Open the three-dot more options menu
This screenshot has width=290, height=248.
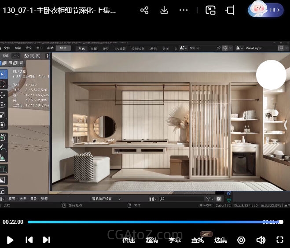pyautogui.click(x=184, y=11)
